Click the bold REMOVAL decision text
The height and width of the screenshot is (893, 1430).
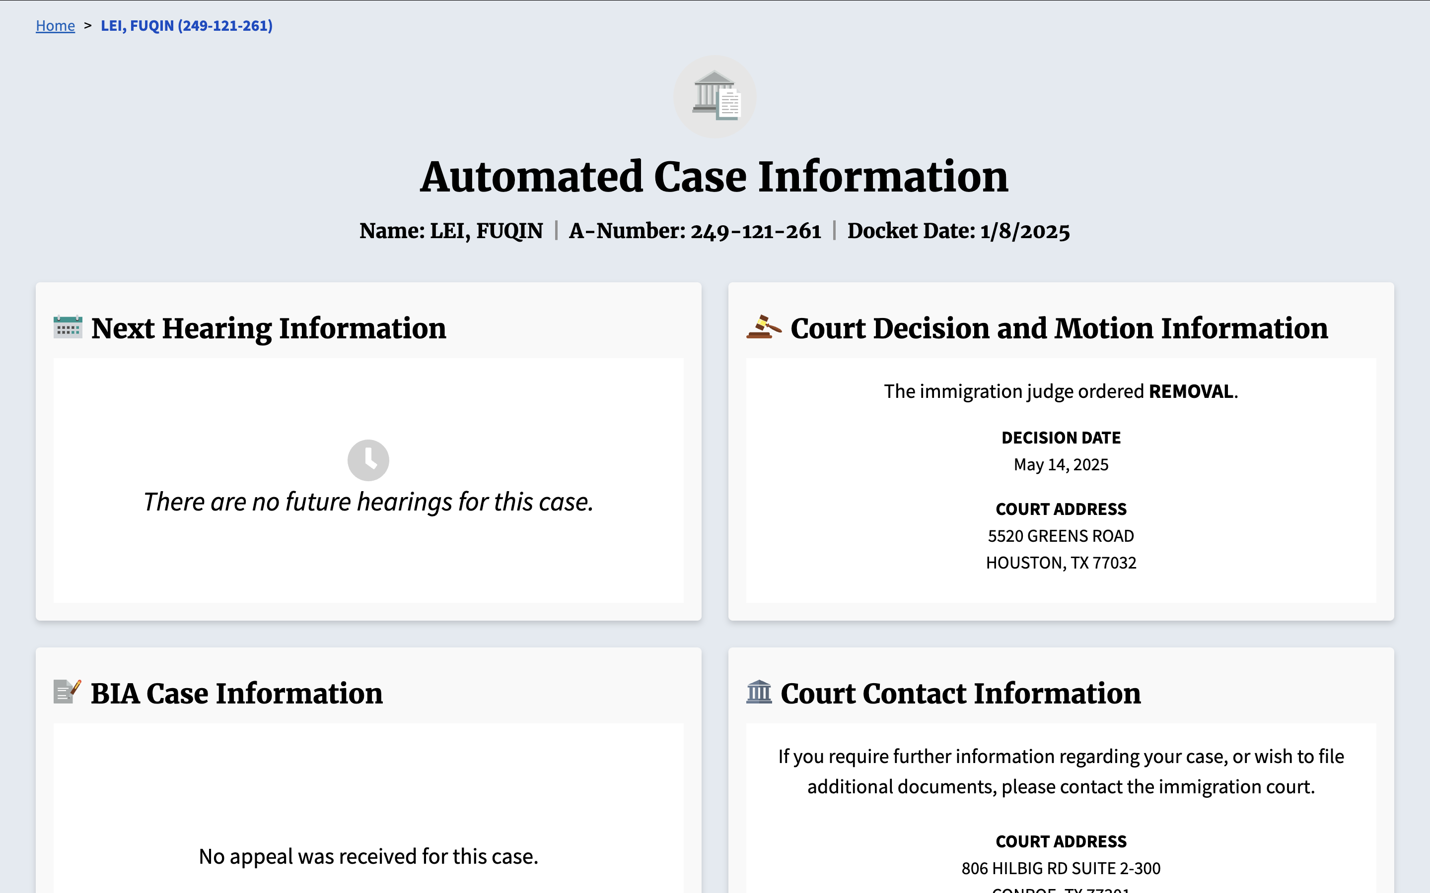tap(1191, 391)
